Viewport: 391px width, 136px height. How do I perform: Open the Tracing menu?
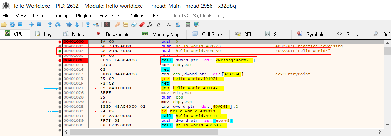[61, 16]
